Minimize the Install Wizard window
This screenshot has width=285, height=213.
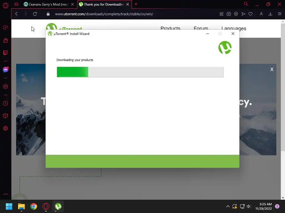[208, 34]
